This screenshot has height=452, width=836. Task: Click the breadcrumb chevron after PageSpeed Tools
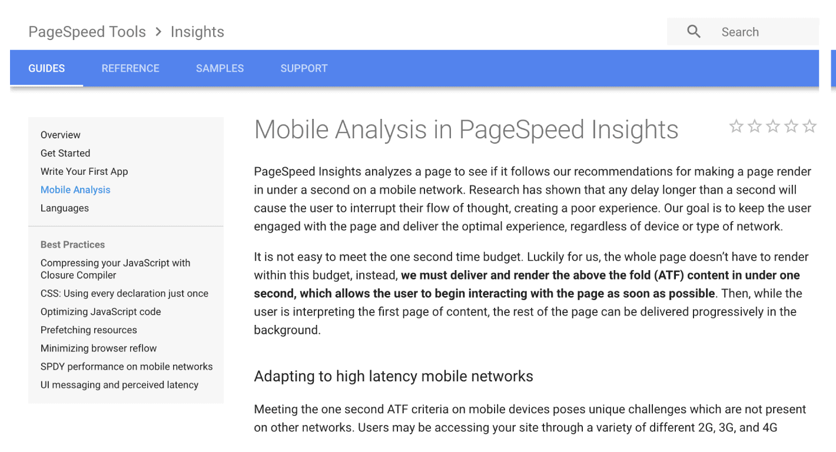[158, 32]
